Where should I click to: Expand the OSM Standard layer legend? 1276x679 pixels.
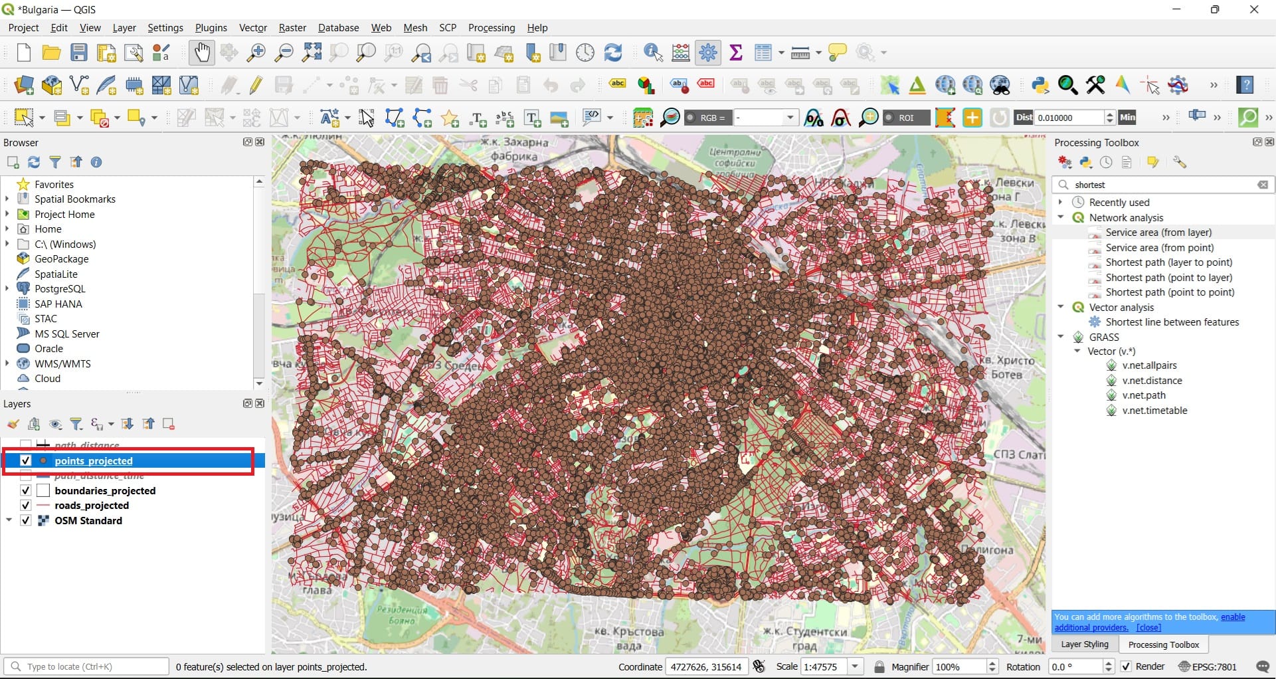[x=9, y=521]
